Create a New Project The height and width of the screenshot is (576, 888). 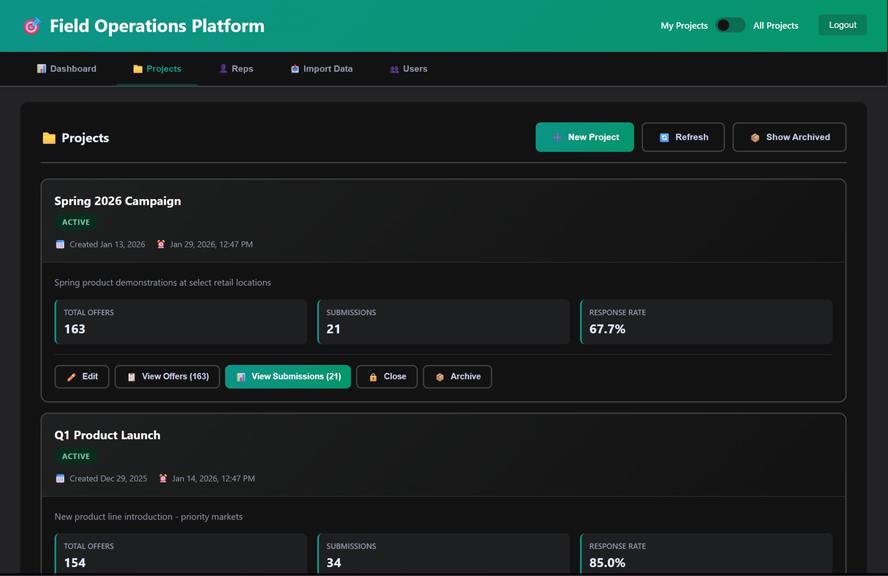click(584, 137)
